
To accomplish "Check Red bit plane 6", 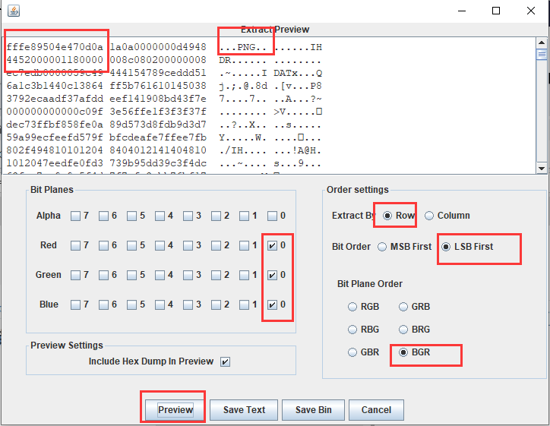I will coord(103,245).
